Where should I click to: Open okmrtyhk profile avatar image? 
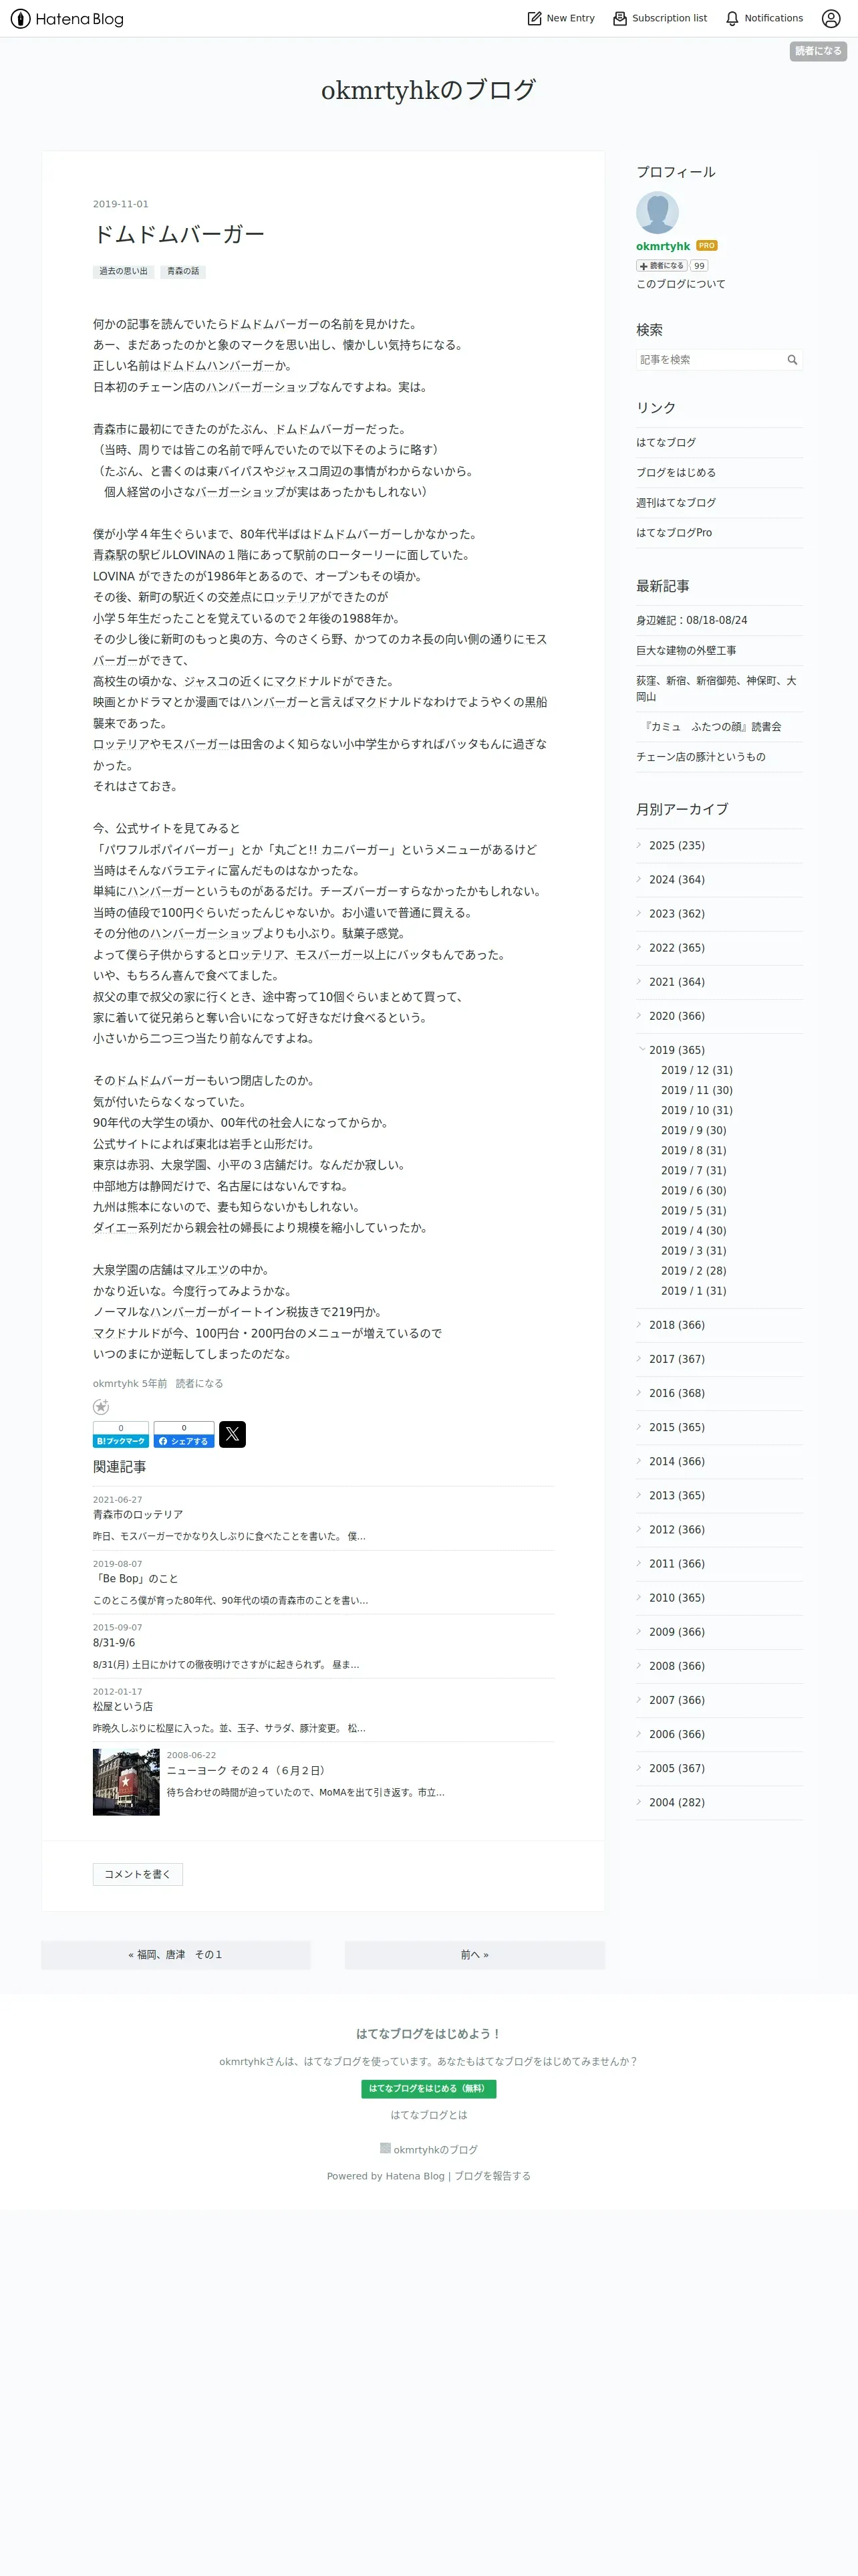658,212
